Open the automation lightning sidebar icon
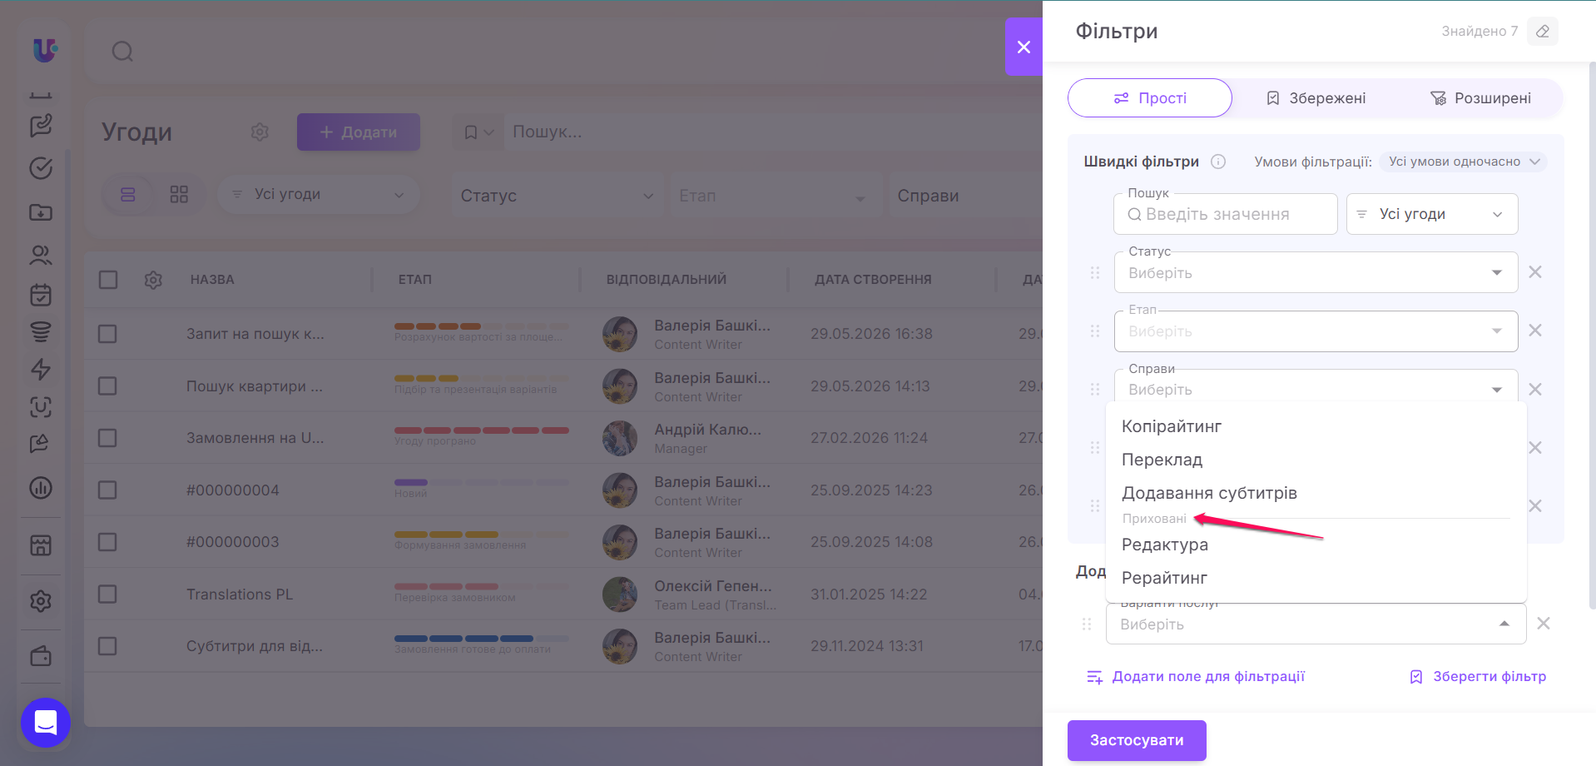The width and height of the screenshot is (1596, 766). (41, 369)
